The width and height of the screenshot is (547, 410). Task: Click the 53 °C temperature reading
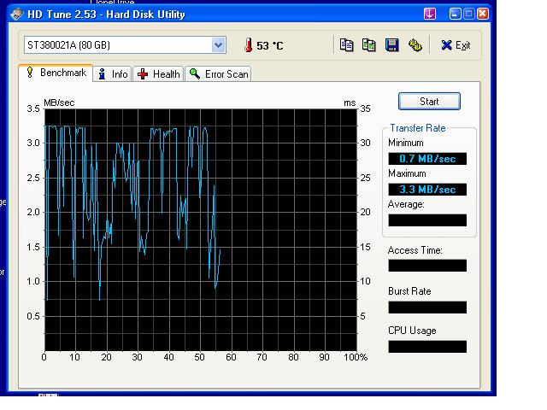[270, 45]
